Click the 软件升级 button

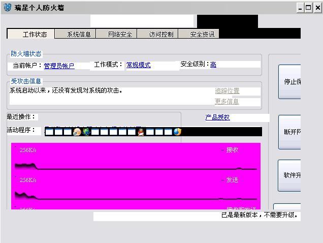[289, 175]
